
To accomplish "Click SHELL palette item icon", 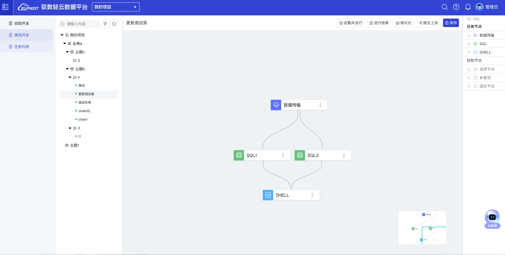I will click(475, 52).
